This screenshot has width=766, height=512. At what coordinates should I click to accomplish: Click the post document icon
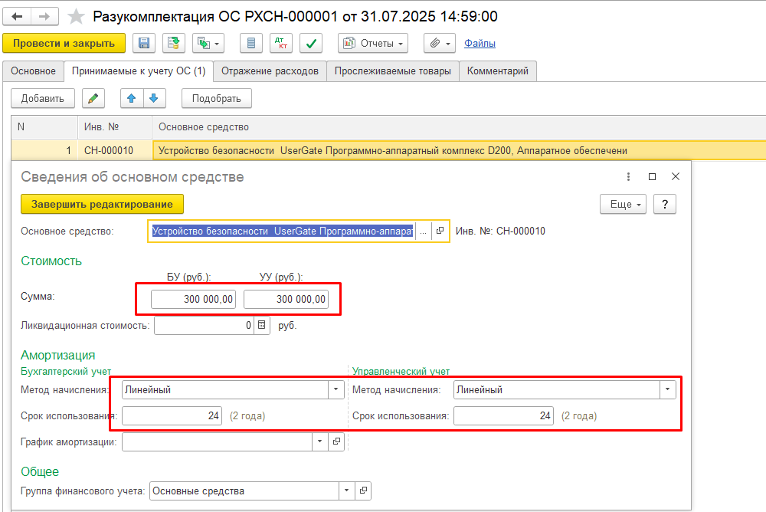(x=174, y=44)
